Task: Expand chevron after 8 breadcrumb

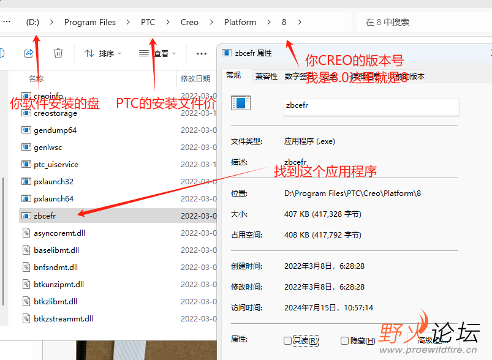Action: 300,22
